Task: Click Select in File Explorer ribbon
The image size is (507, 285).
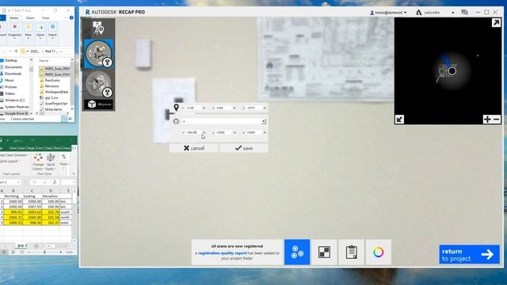Action: [52, 31]
